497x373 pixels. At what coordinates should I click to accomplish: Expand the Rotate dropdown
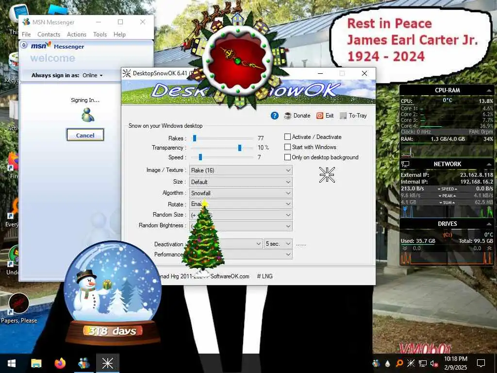tap(241, 204)
